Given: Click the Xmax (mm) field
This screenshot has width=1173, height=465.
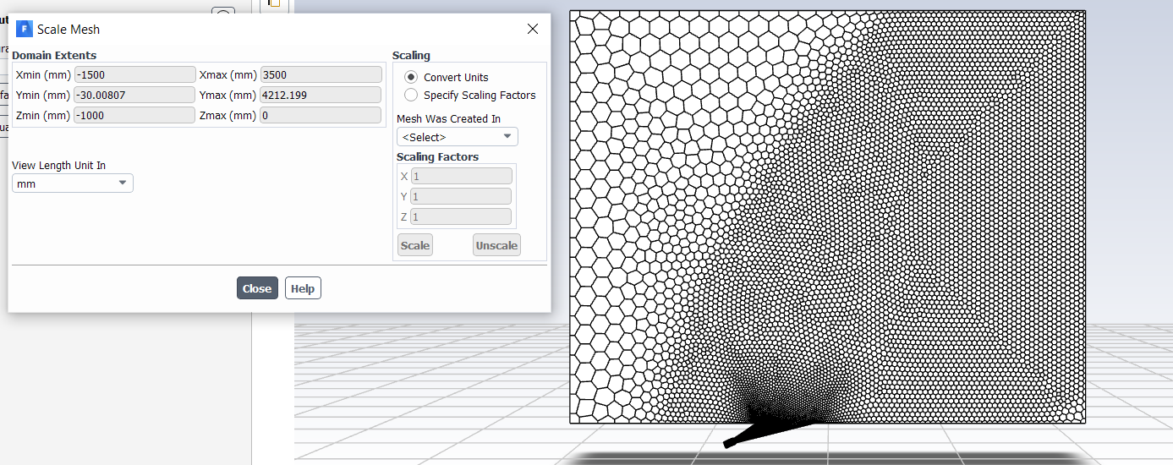Looking at the screenshot, I should [321, 74].
